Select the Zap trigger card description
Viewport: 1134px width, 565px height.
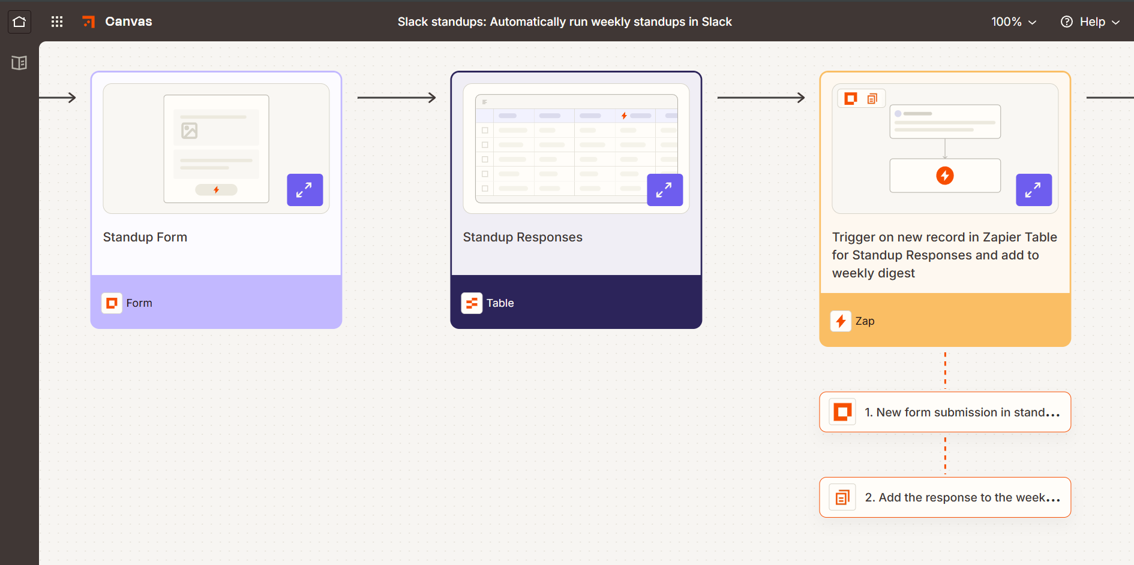[944, 255]
